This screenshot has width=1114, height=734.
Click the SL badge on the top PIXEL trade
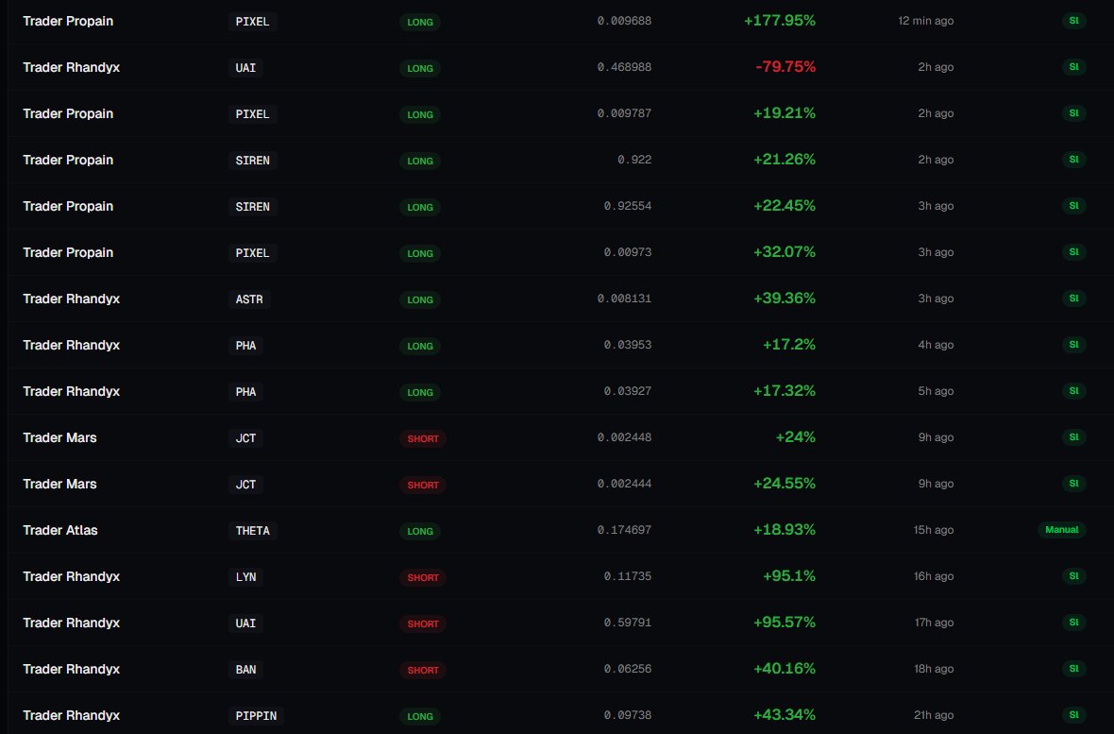[1073, 21]
